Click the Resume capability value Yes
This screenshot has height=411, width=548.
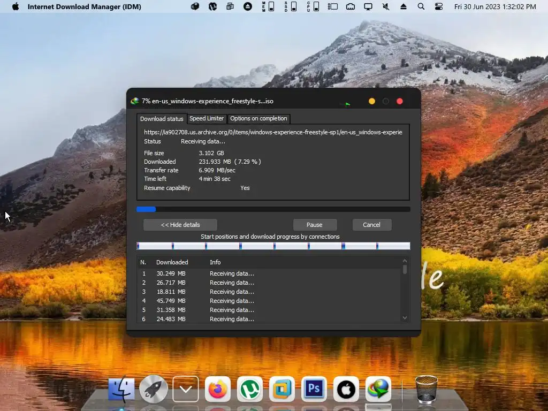245,188
